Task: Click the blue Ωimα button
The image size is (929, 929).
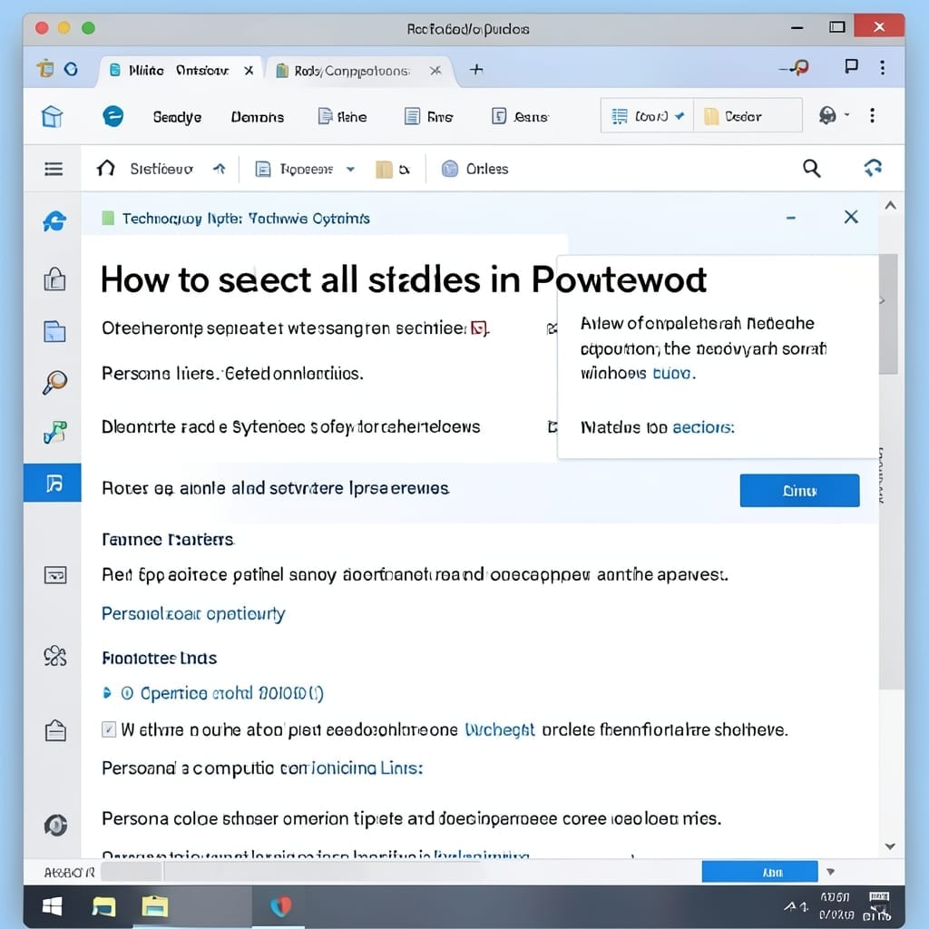Action: 799,491
